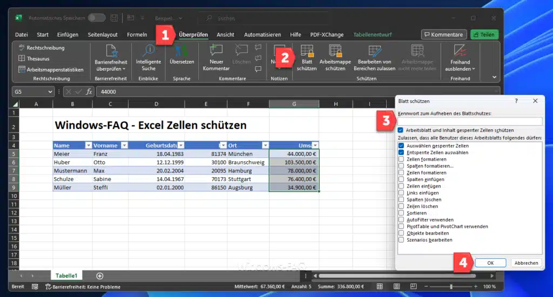Switch to Seitenlayout tab
This screenshot has width=553, height=297.
coord(103,34)
